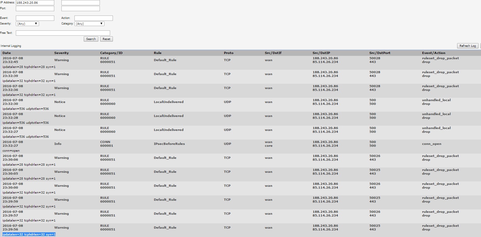This screenshot has height=237, width=481.
Task: Click the Action text field
Action: [x=93, y=18]
